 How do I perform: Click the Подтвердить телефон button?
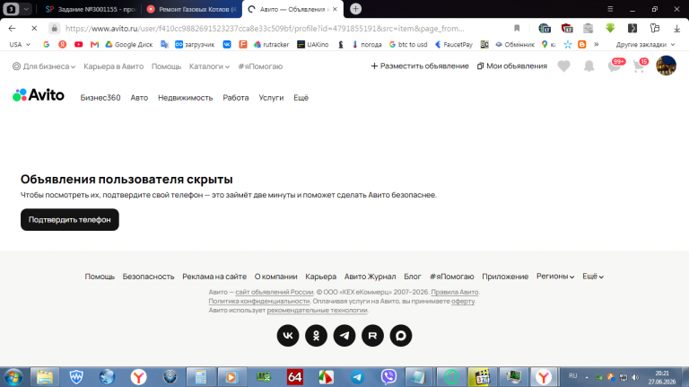(70, 219)
